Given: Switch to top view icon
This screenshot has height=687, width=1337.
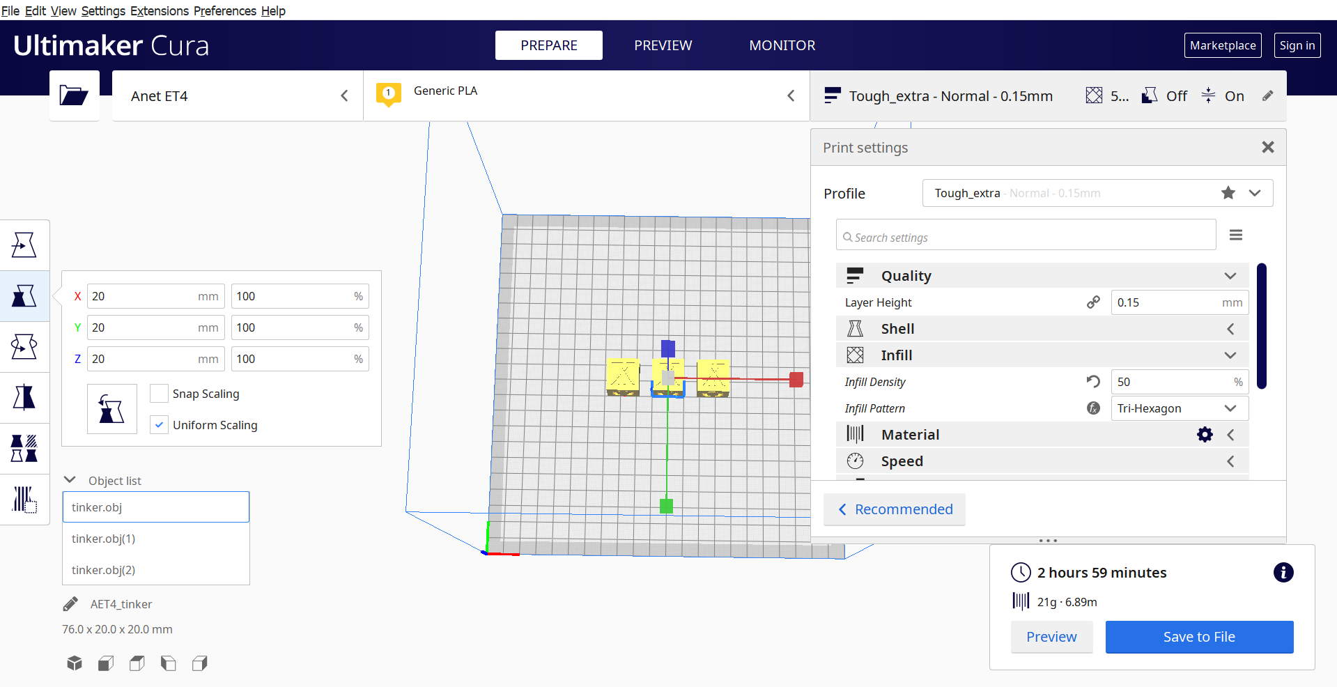Looking at the screenshot, I should (x=137, y=663).
